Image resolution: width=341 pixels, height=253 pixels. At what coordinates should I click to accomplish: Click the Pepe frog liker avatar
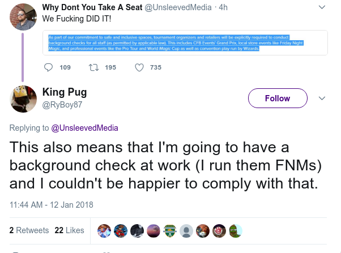tap(236, 230)
